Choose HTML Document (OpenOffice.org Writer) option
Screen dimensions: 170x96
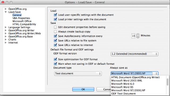pos(135,77)
